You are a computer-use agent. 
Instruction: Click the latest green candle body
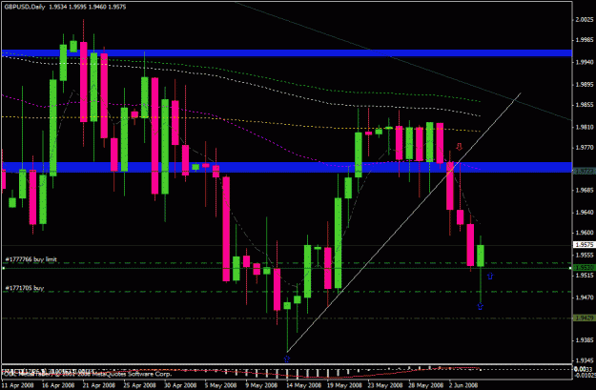481,256
